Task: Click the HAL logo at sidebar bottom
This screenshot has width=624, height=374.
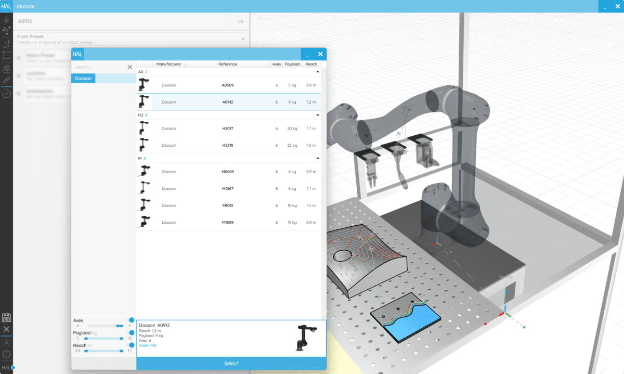Action: click(x=6, y=368)
